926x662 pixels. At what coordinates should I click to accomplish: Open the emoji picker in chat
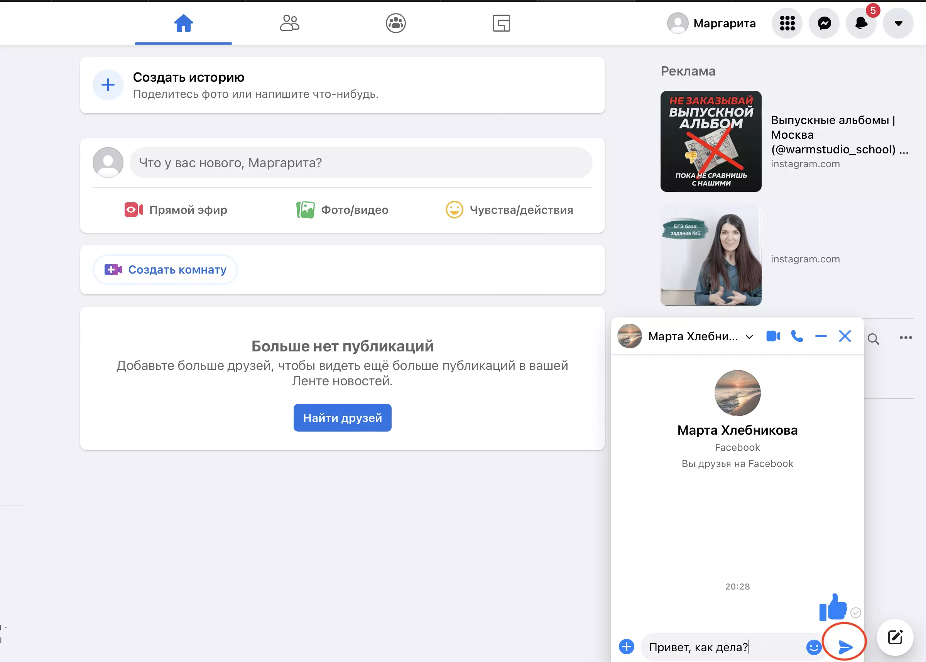[x=813, y=647]
